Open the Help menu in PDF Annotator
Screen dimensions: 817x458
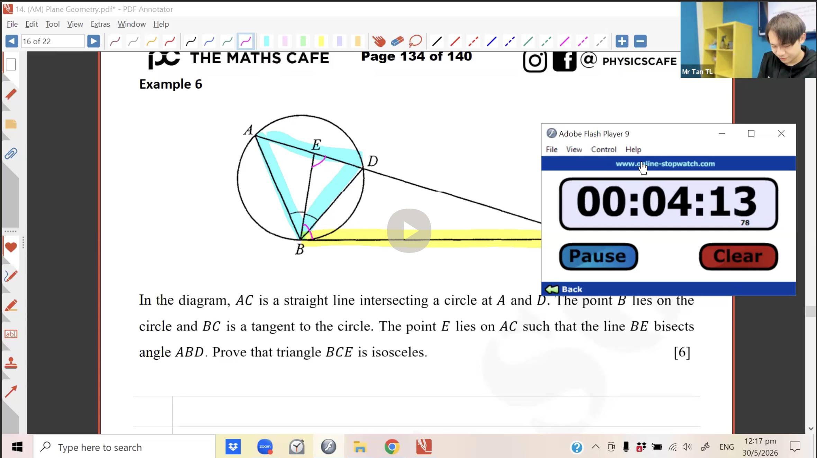(161, 24)
